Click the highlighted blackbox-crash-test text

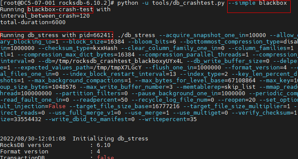tap(60, 9)
